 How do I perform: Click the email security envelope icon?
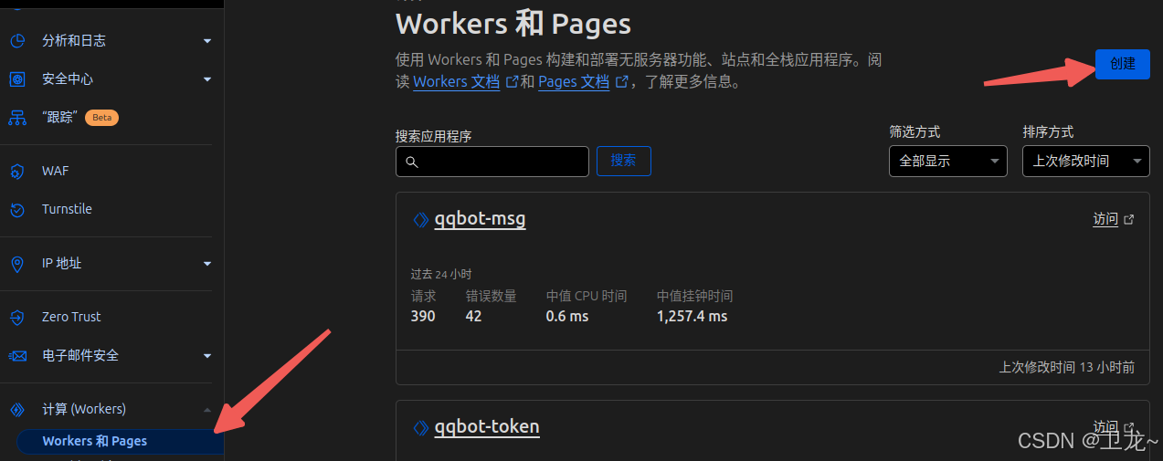16,356
